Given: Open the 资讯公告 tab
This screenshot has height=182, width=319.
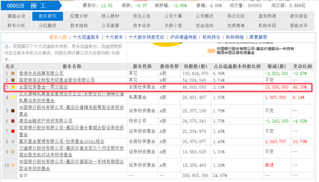Looking at the screenshot, I should click(142, 16).
